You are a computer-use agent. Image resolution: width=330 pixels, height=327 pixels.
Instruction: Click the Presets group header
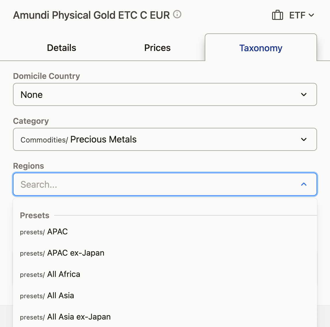(x=35, y=216)
